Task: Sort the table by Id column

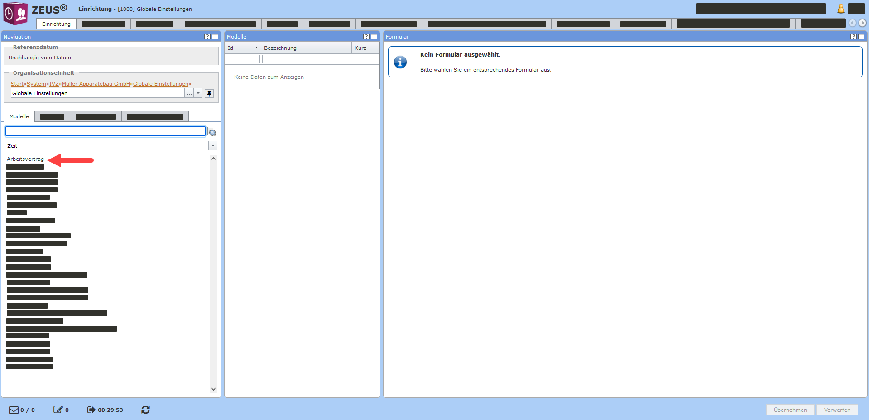Action: coord(243,48)
